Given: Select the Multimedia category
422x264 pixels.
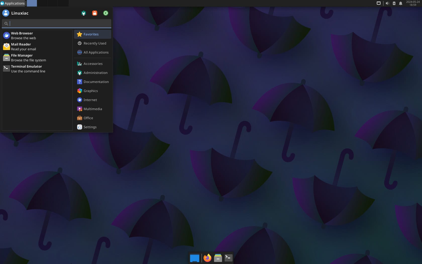Looking at the screenshot, I should point(93,109).
